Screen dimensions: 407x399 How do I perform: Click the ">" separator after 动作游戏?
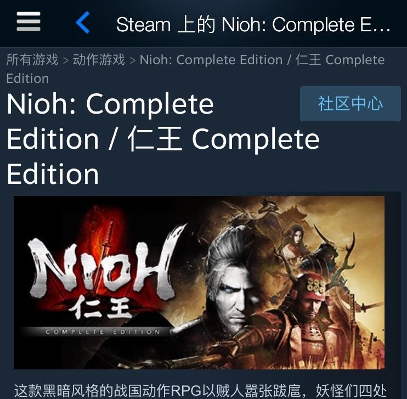pyautogui.click(x=132, y=60)
